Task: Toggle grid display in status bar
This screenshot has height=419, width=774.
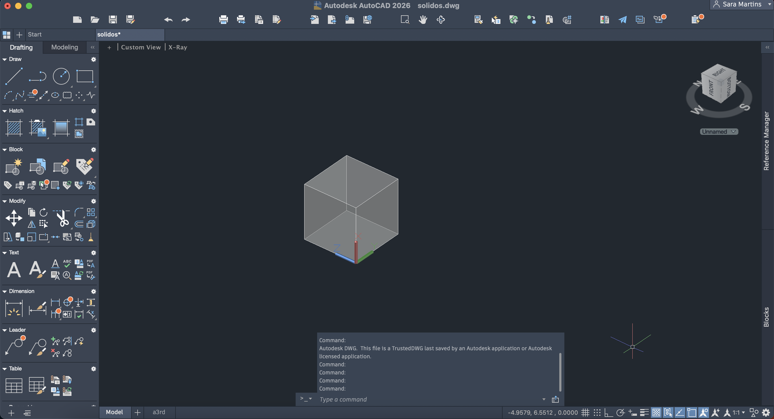Action: (585, 412)
